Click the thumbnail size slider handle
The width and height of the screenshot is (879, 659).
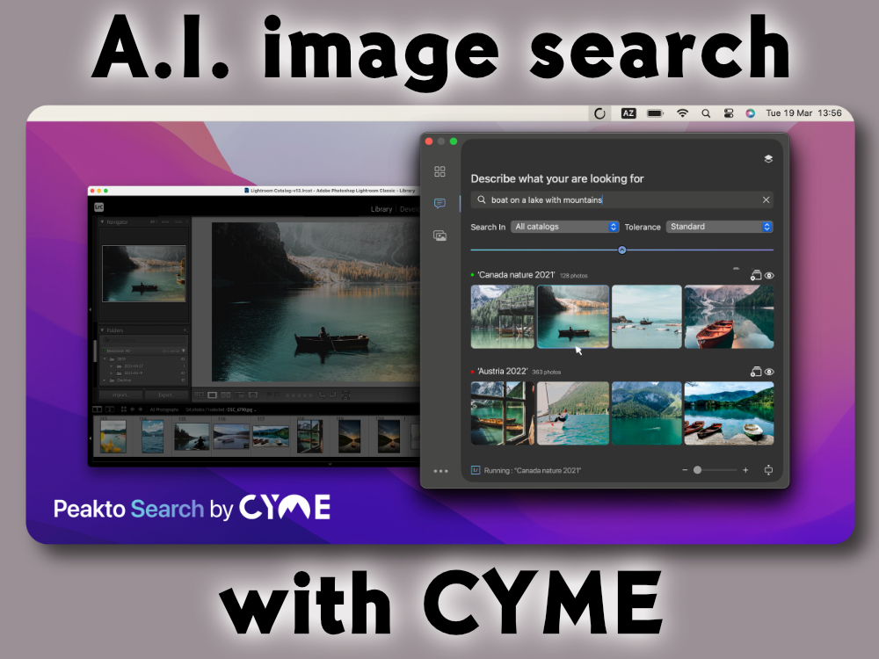coord(697,470)
